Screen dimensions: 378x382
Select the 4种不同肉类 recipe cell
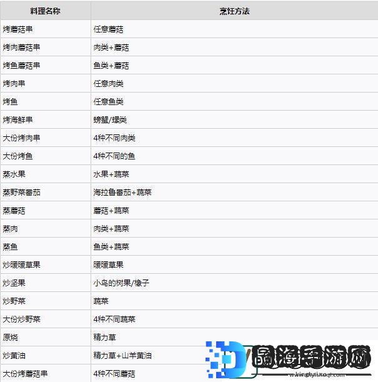(x=234, y=138)
